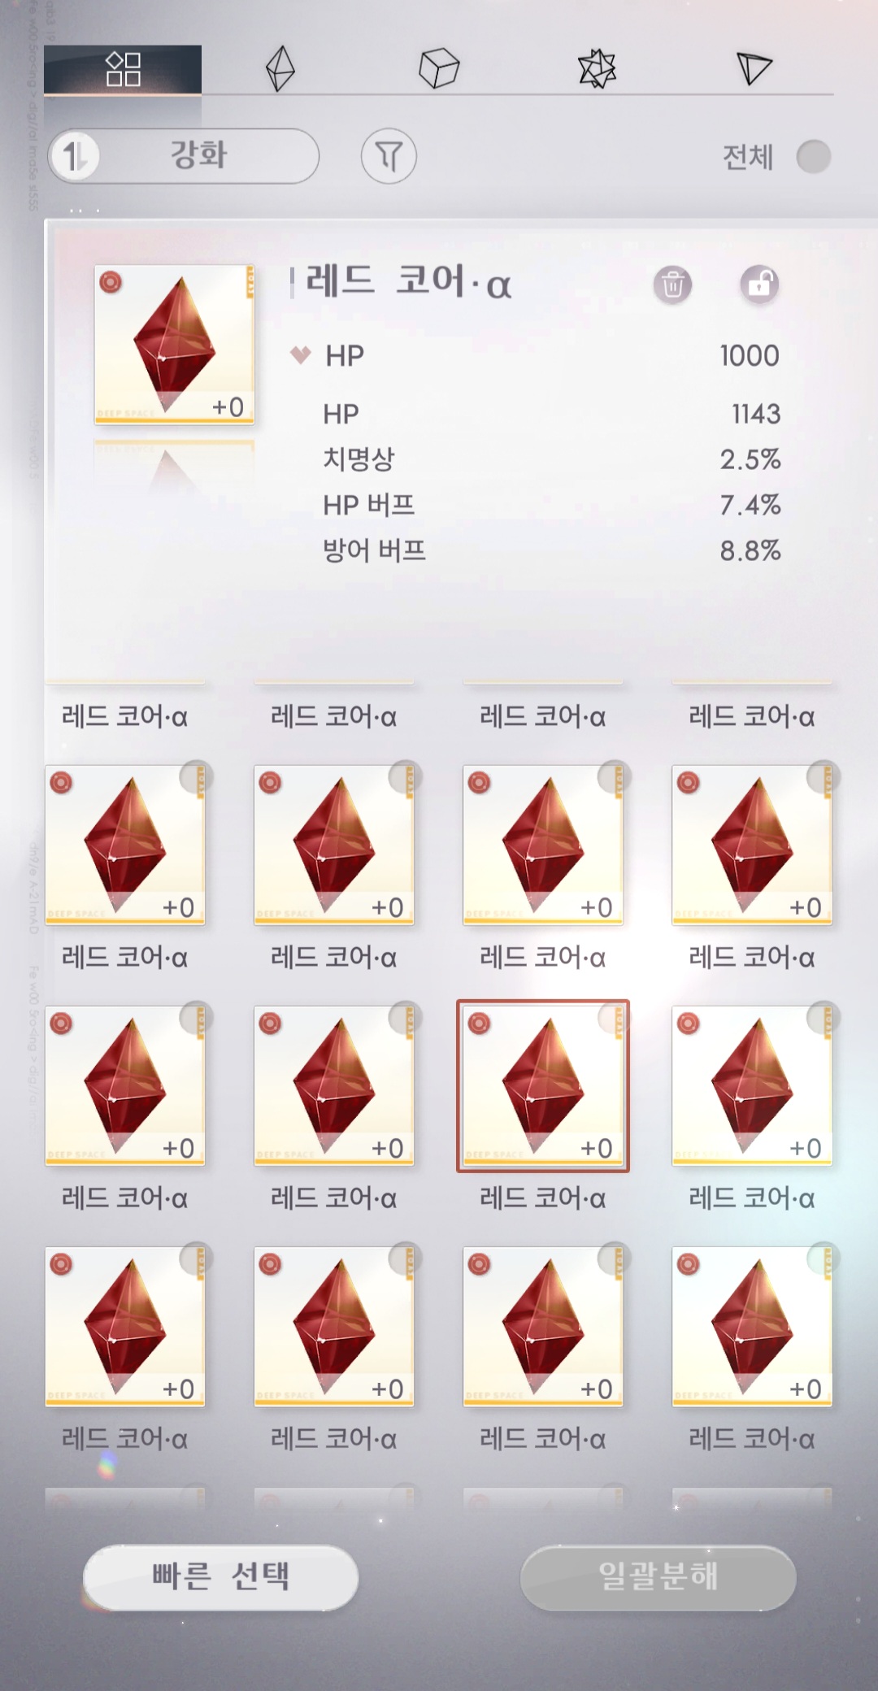This screenshot has width=878, height=1691.
Task: Check the selection circle on first-row first core
Action: [195, 777]
